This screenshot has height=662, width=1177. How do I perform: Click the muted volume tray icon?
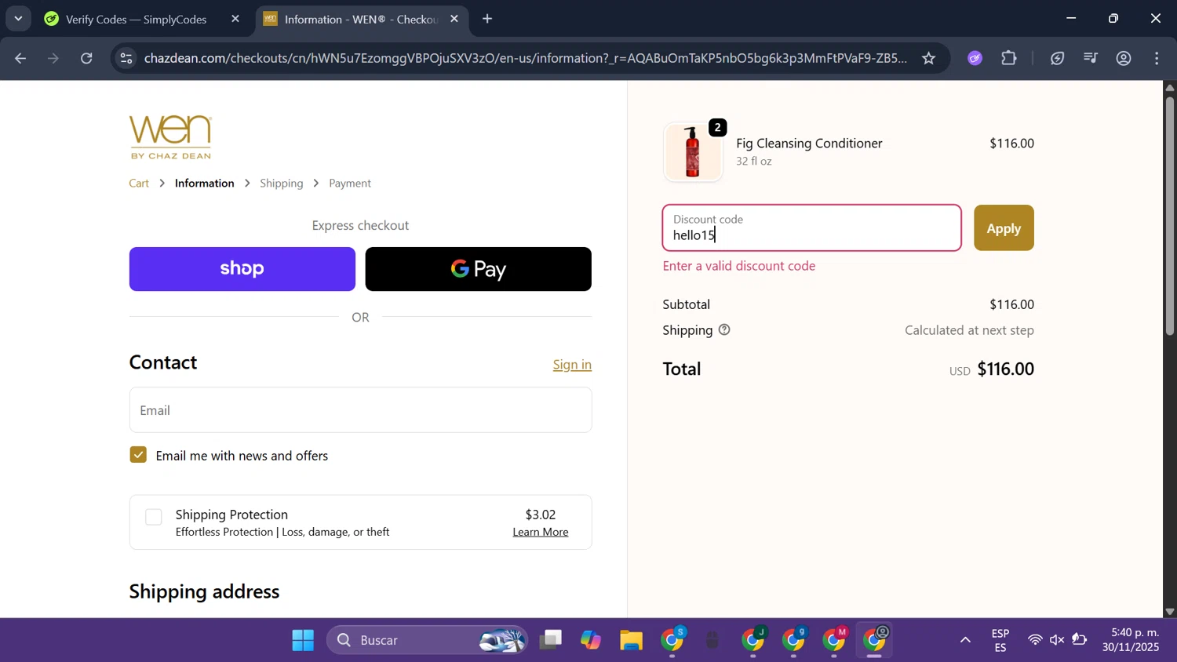tap(1058, 641)
